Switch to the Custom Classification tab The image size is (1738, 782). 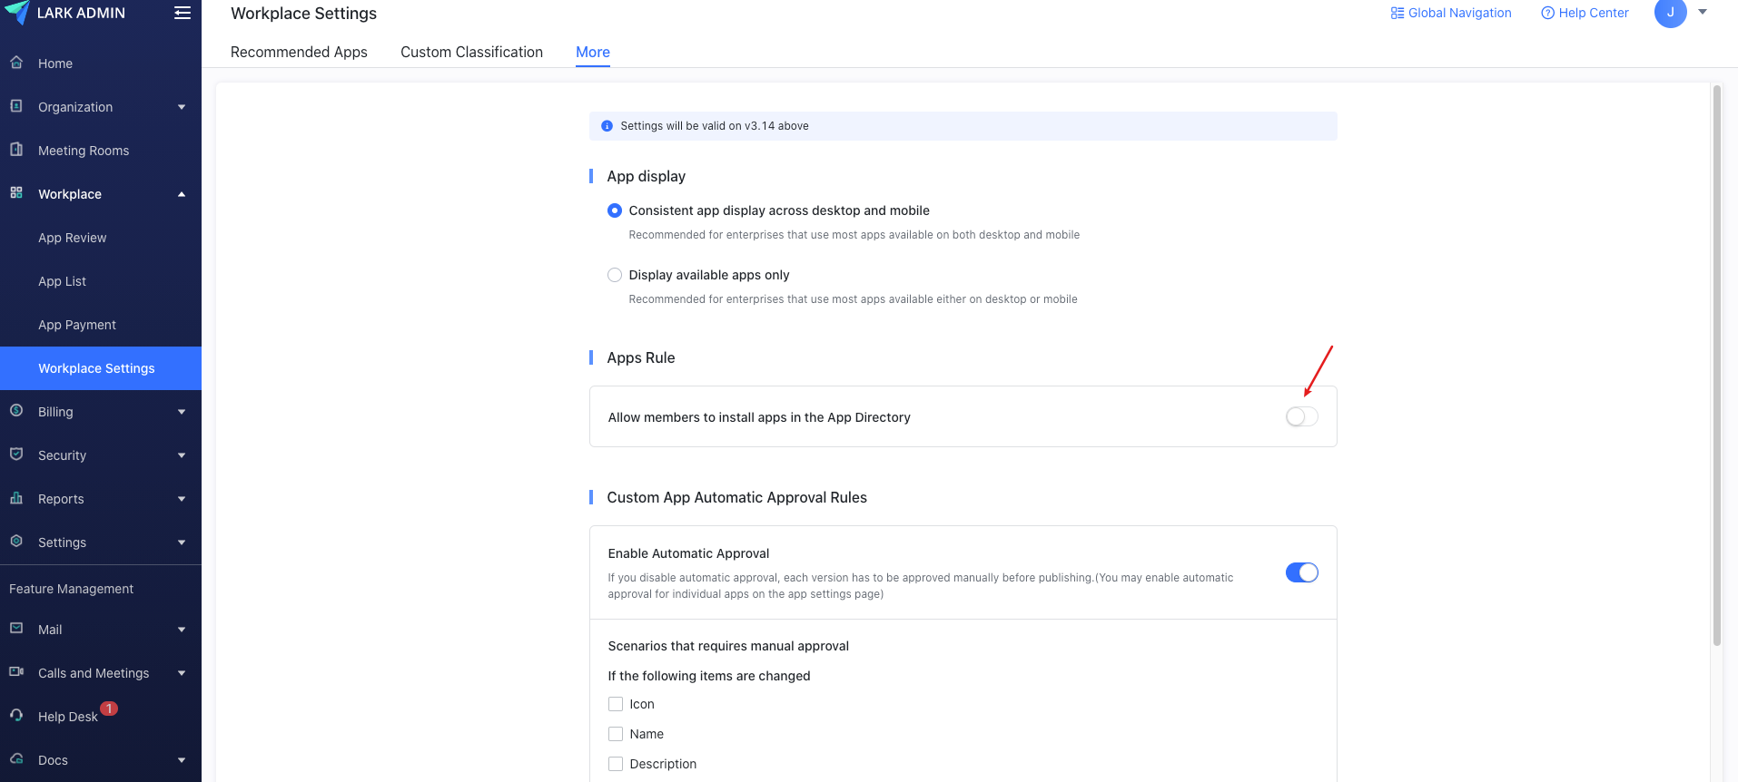point(471,52)
